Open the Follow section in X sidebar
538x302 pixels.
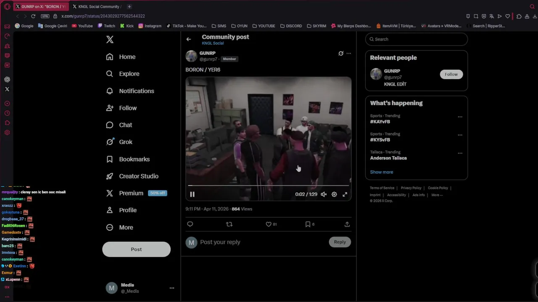coord(121,108)
